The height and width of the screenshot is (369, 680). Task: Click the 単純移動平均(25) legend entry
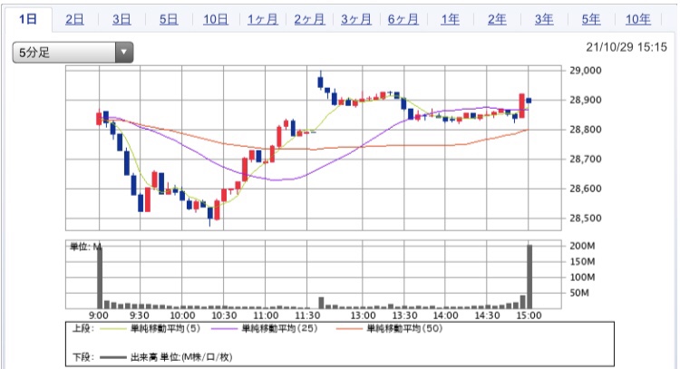pyautogui.click(x=280, y=329)
